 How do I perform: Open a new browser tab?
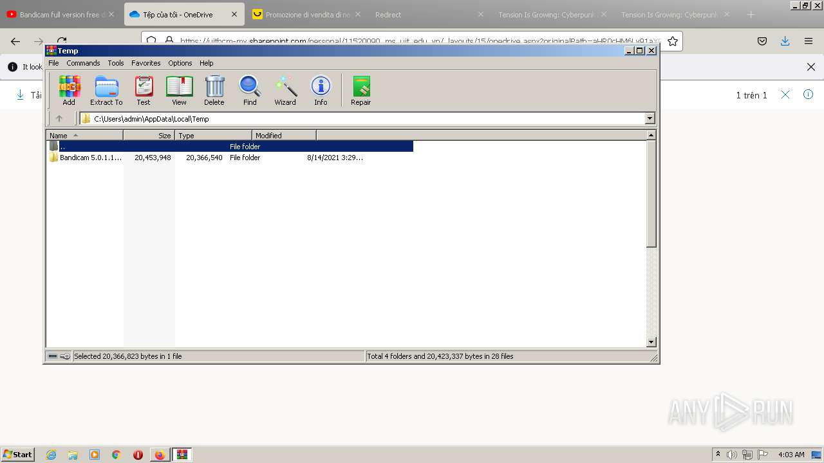click(x=751, y=14)
